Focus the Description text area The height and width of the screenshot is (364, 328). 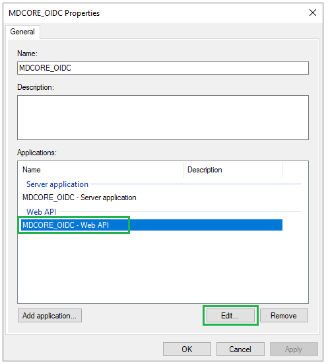(163, 118)
